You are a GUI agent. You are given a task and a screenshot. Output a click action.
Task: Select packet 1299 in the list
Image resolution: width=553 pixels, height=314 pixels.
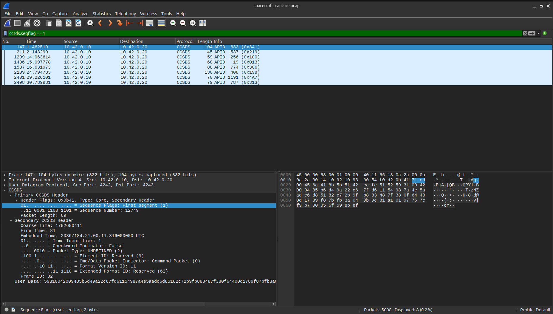coord(277,57)
